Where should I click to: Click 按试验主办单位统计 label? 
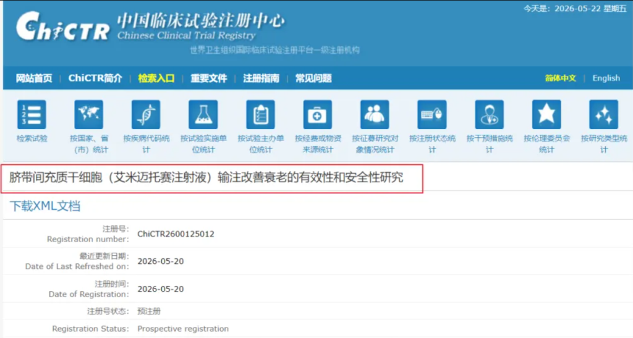[260, 144]
